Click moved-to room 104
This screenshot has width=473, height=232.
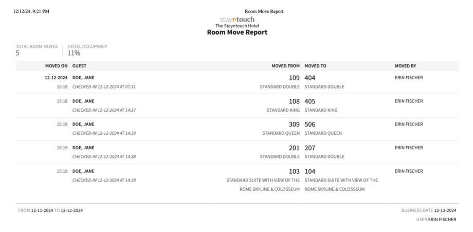point(310,171)
